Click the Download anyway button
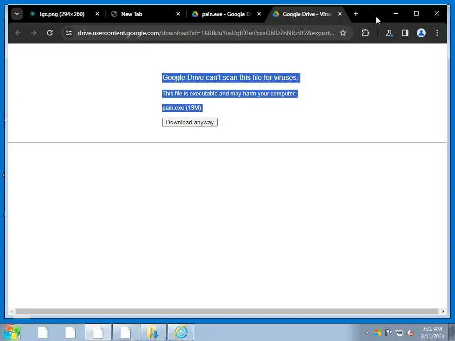The image size is (455, 341). (190, 123)
